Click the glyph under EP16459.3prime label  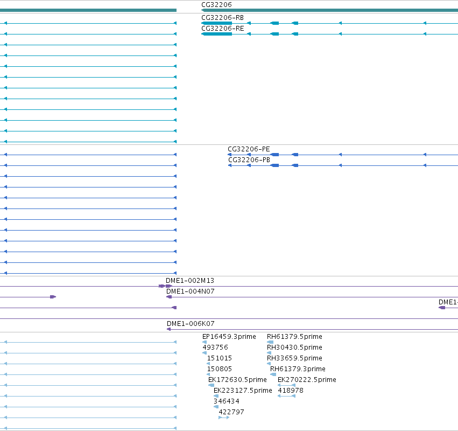[x=205, y=342]
